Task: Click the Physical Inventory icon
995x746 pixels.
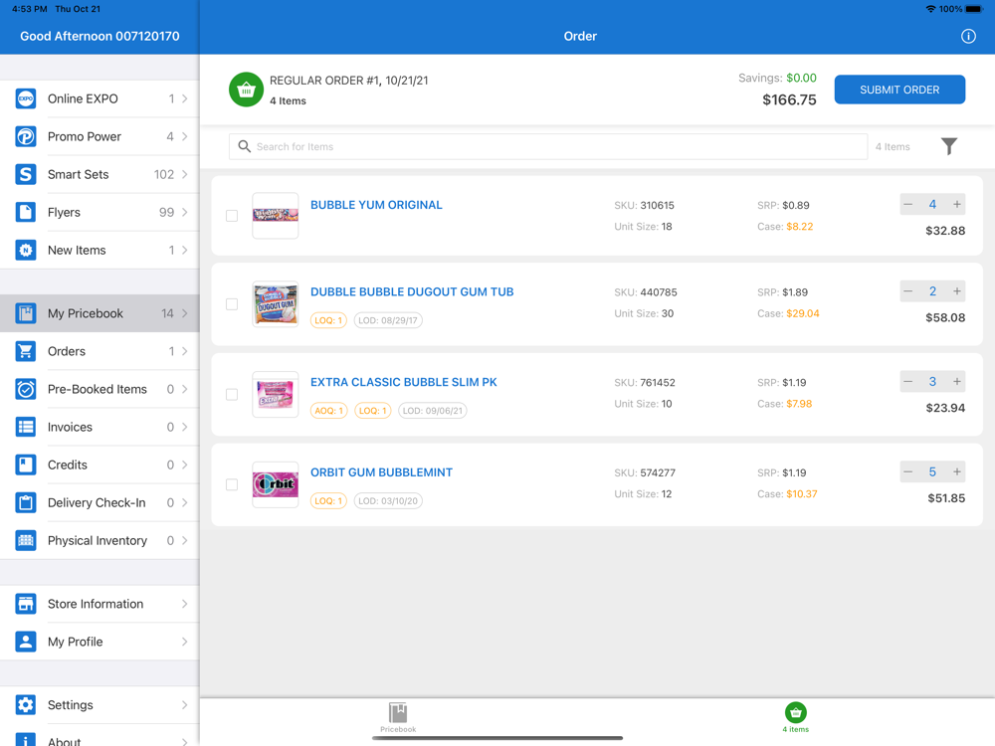Action: 26,540
